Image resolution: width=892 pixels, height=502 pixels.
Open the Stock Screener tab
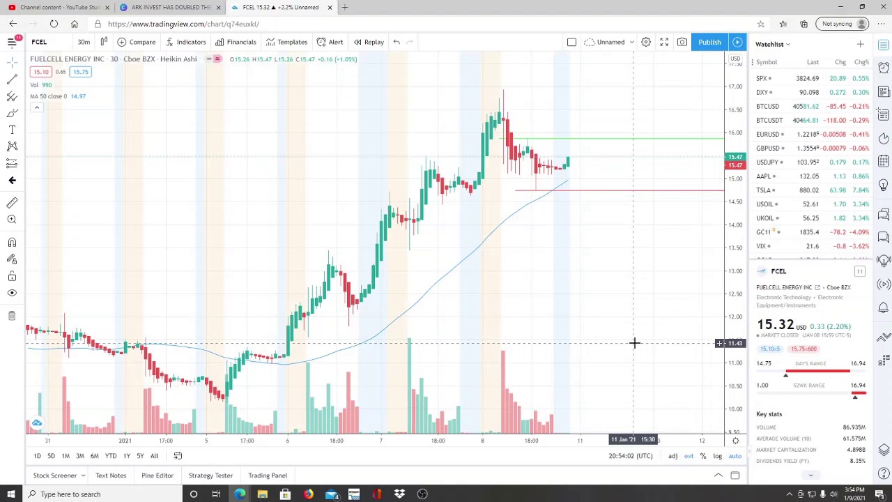[x=55, y=476]
